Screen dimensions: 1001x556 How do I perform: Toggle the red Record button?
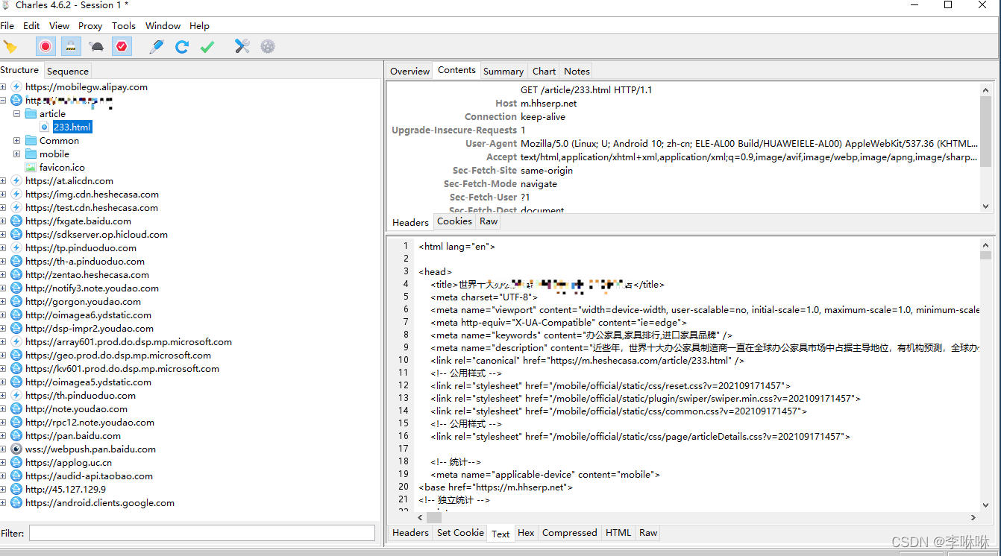pos(45,47)
